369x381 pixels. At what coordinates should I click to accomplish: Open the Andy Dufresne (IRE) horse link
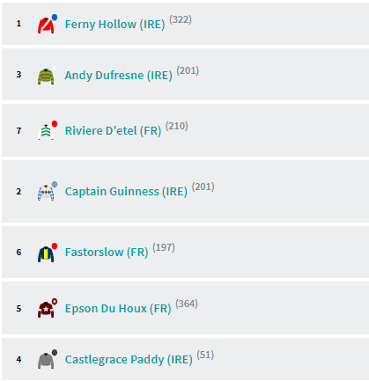(x=118, y=76)
